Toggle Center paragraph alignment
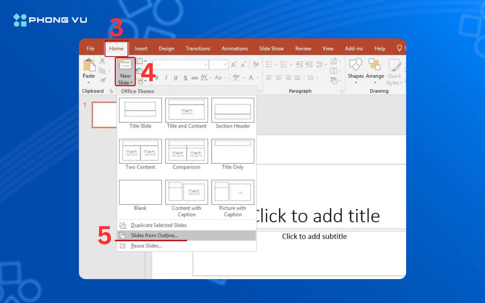 (x=279, y=78)
